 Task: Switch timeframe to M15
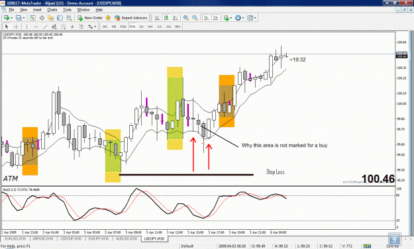pyautogui.click(x=123, y=26)
